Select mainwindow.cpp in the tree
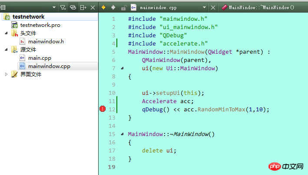The height and width of the screenshot is (175, 308). tap(49, 66)
